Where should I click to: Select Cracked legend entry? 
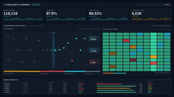(x=44, y=74)
